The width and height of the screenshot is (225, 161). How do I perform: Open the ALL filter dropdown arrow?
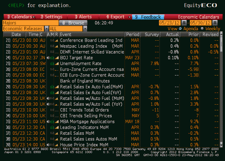[85, 29]
